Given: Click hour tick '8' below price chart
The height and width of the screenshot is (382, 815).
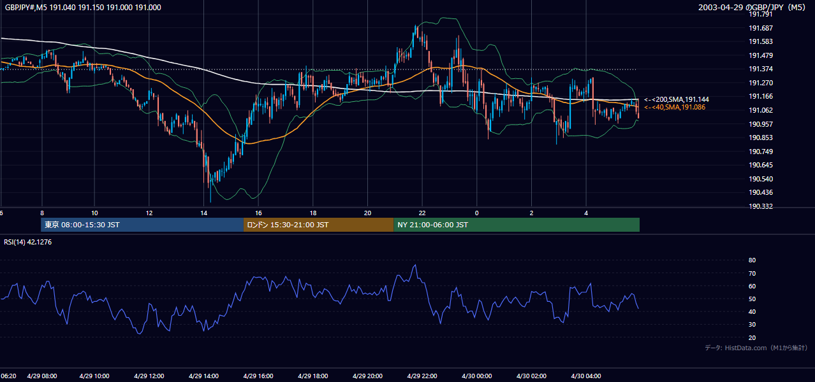Looking at the screenshot, I should (41, 213).
